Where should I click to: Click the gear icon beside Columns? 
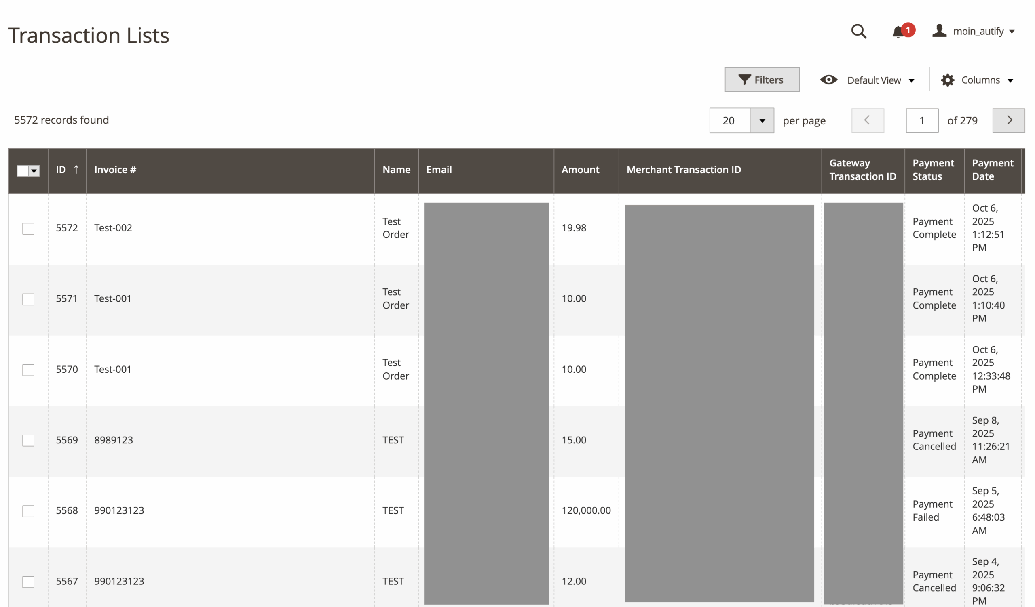pyautogui.click(x=948, y=80)
